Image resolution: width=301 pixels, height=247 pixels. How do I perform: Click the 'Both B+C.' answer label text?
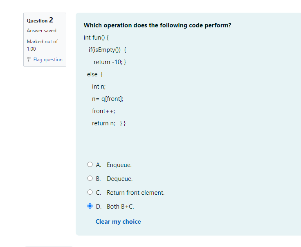(x=120, y=207)
